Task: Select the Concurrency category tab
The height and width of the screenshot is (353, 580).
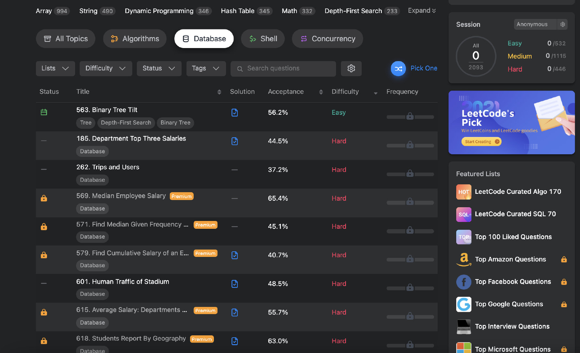Action: coord(327,39)
